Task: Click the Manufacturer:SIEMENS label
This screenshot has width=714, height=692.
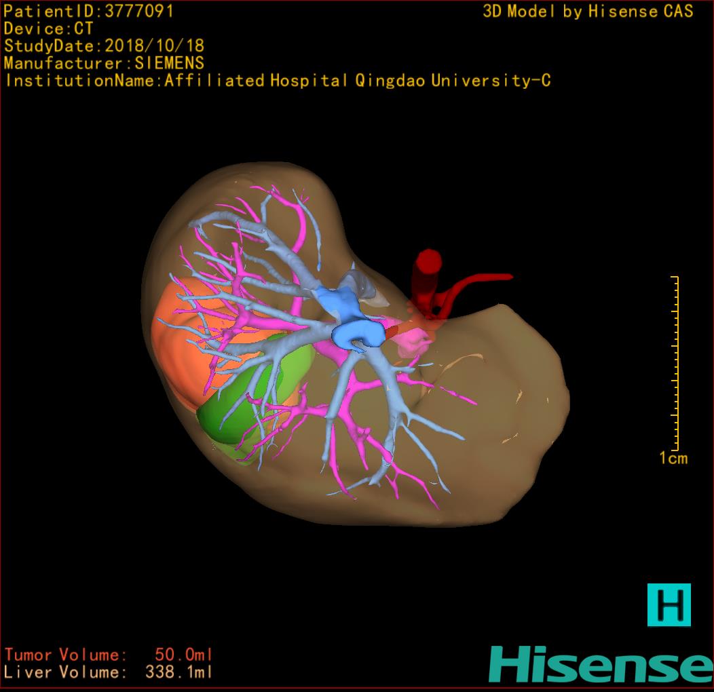Action: 104,64
